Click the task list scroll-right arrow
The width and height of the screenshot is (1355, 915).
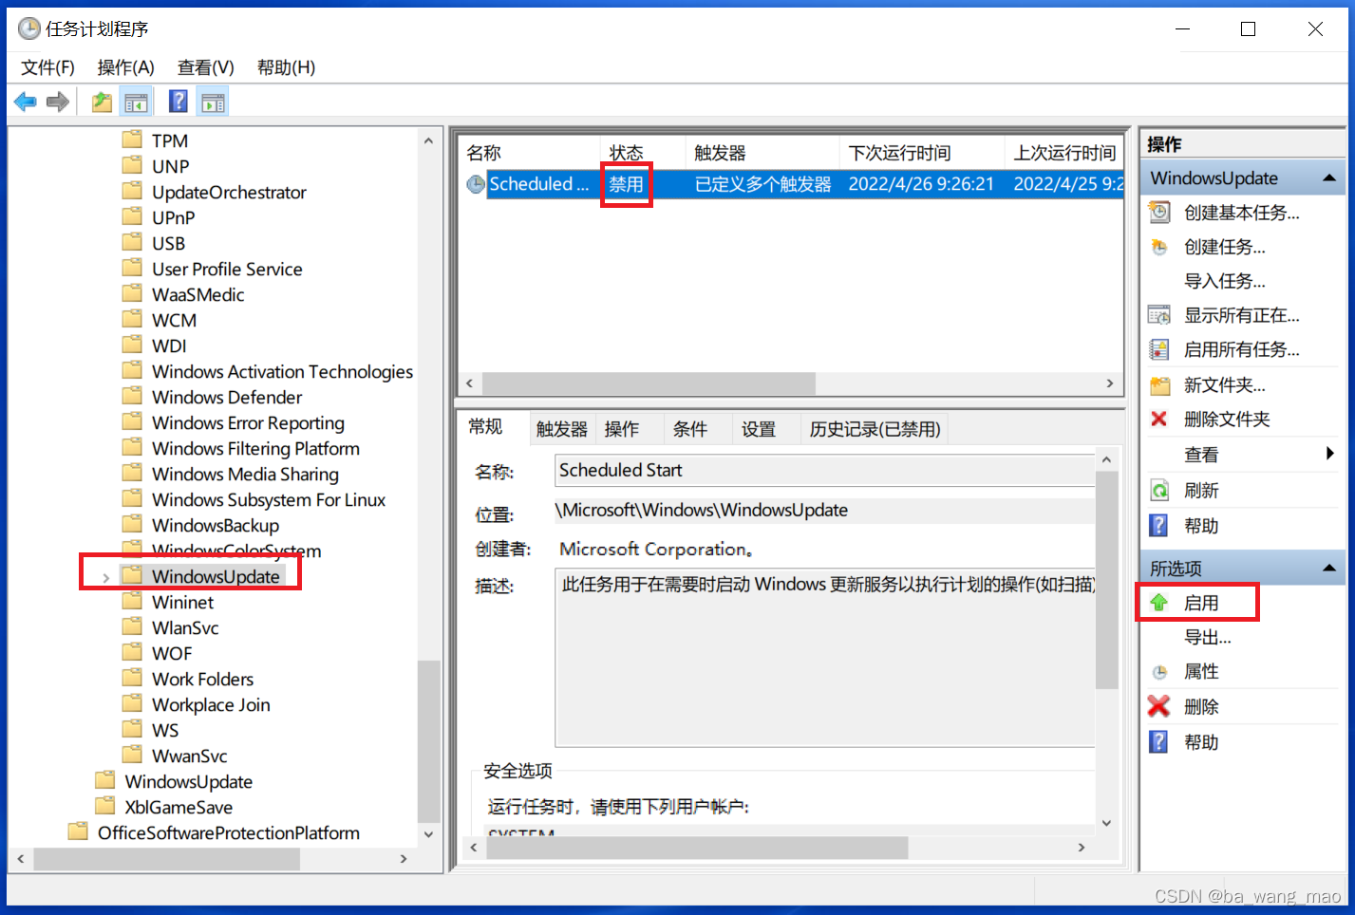point(1109,383)
